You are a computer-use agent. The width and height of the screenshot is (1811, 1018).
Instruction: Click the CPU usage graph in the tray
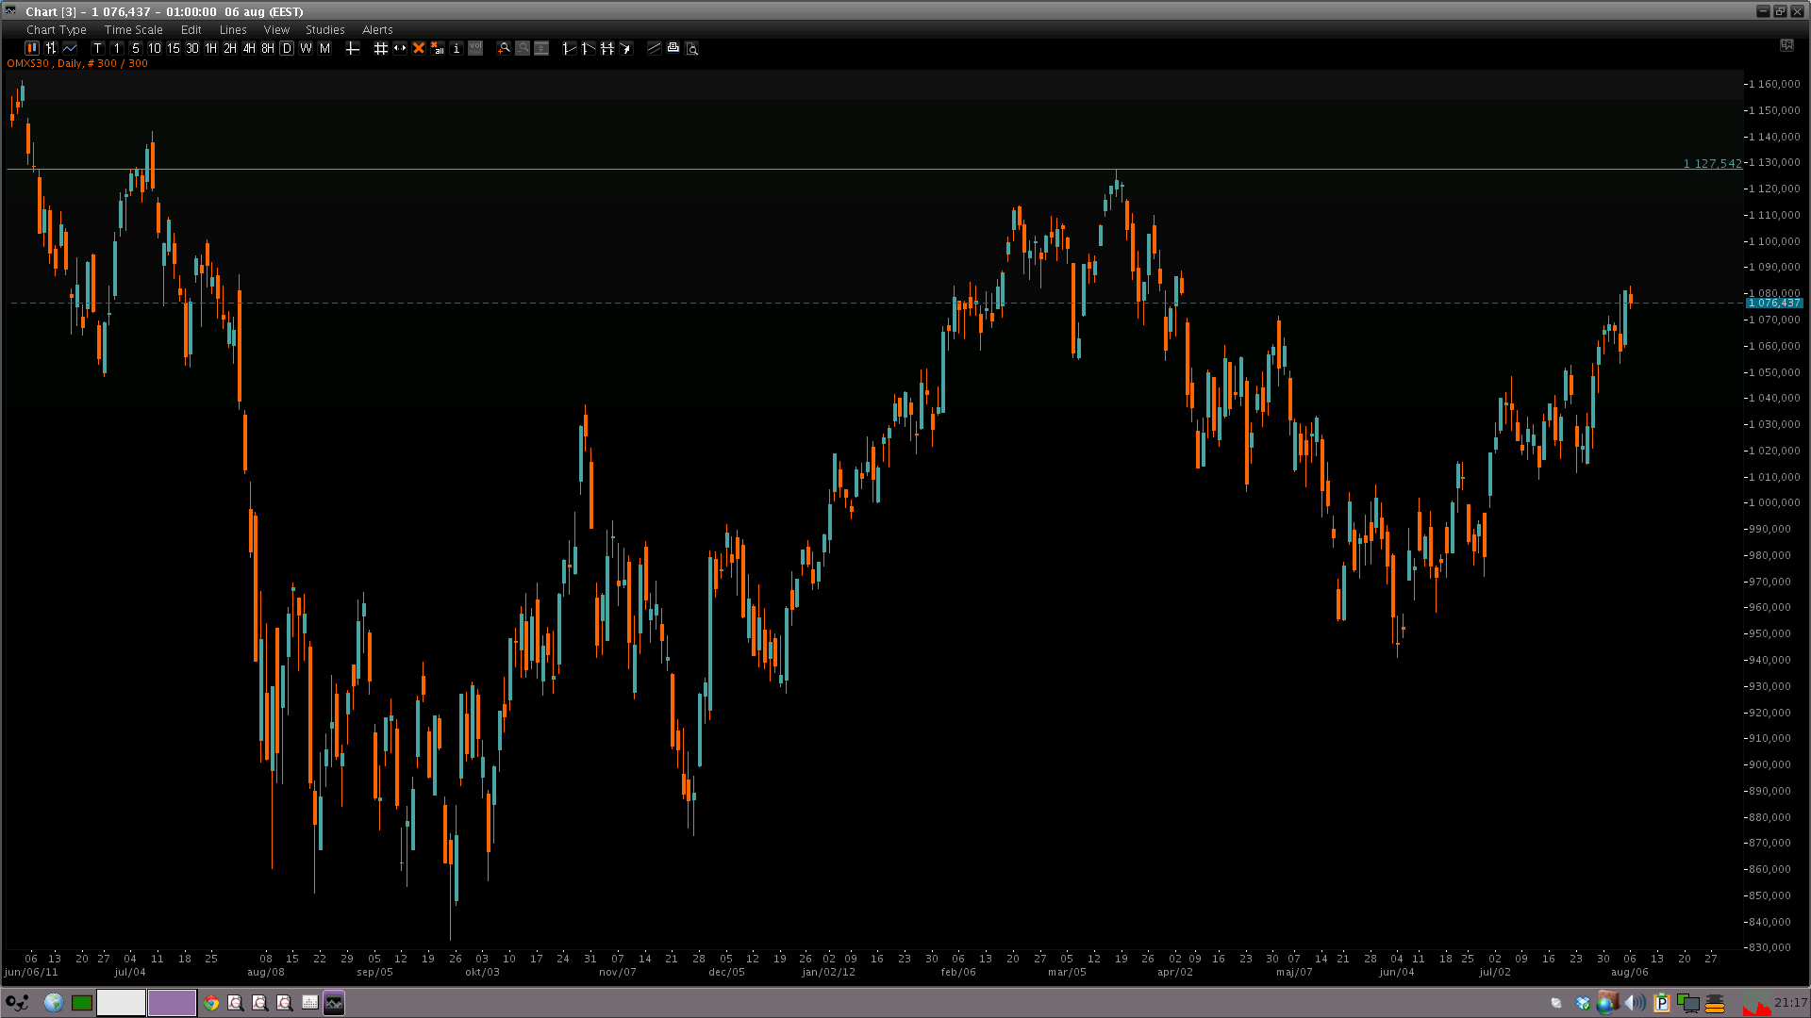(x=1757, y=1004)
